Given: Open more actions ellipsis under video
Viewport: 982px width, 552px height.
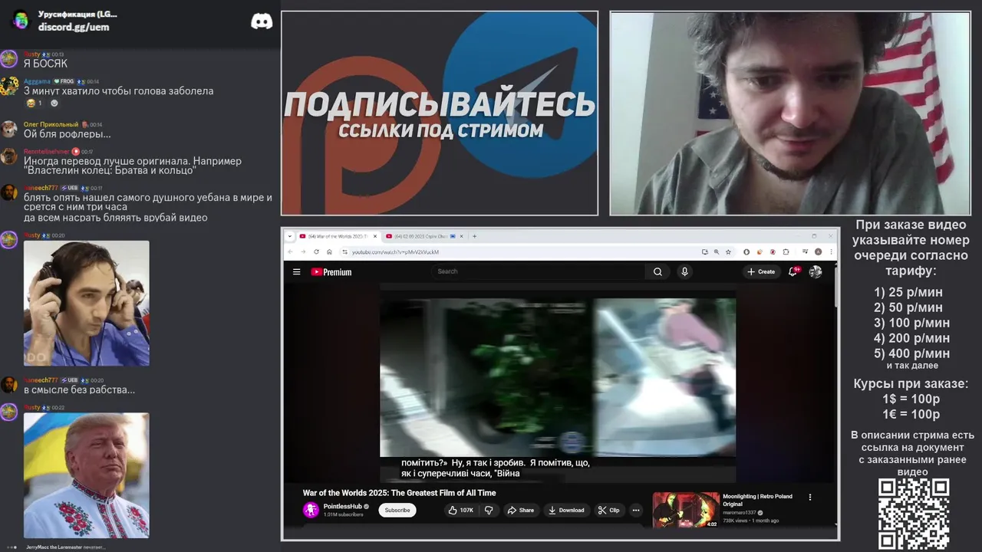Looking at the screenshot, I should (635, 510).
